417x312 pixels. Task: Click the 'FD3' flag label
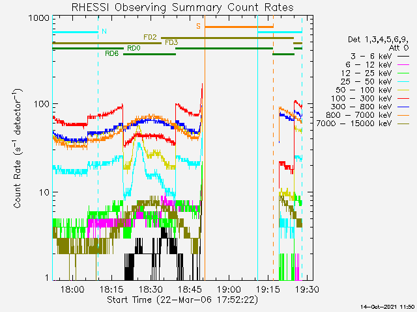pyautogui.click(x=171, y=42)
